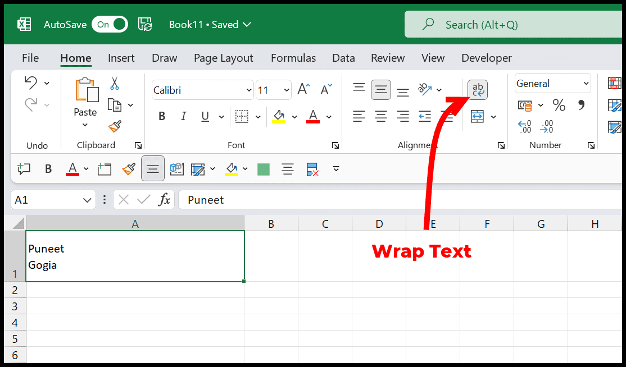Open the Developer ribbon tab

486,58
